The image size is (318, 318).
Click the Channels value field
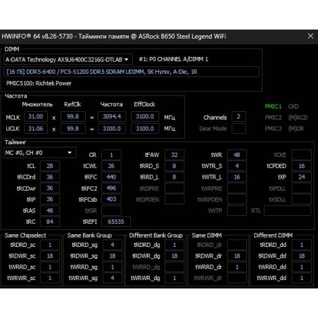(238, 117)
